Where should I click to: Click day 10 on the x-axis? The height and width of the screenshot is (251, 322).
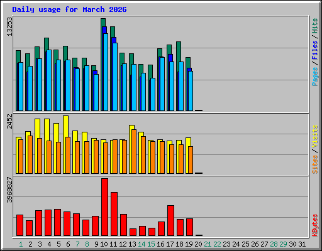coord(104,244)
